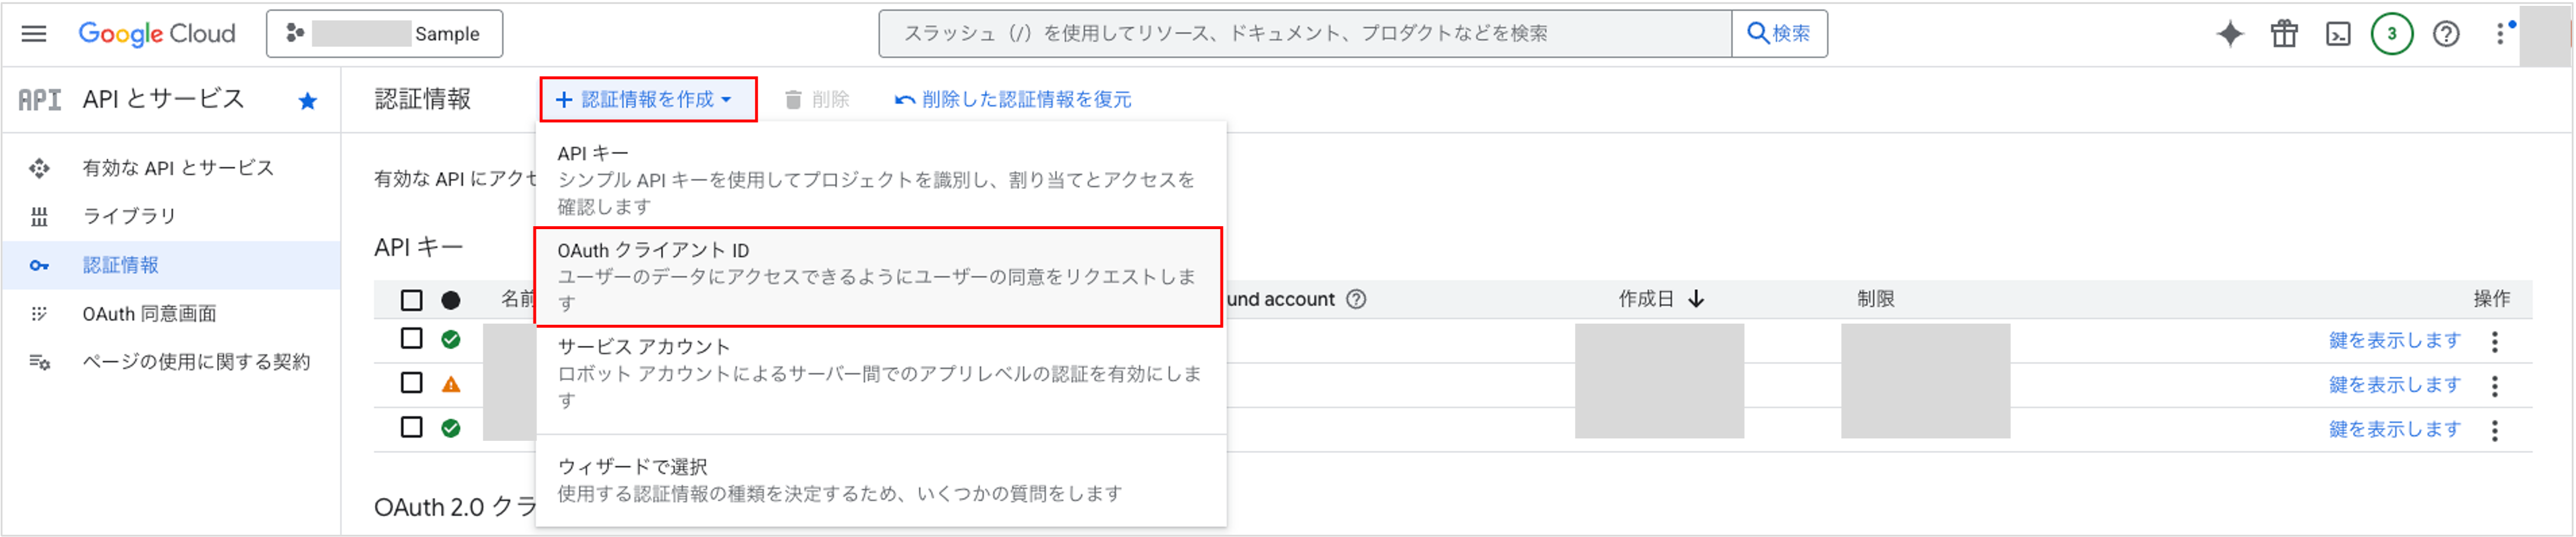Click the ページの使用に関する契約 sidebar icon
Viewport: 2576px width, 537px height.
[x=39, y=361]
